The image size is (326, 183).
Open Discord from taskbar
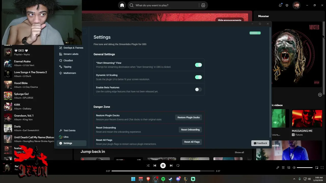178,179
